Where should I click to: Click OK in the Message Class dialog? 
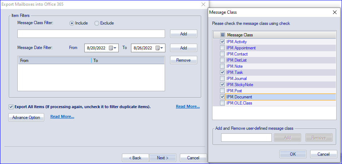click(x=293, y=154)
